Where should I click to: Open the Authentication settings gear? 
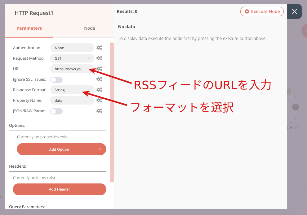(99, 48)
